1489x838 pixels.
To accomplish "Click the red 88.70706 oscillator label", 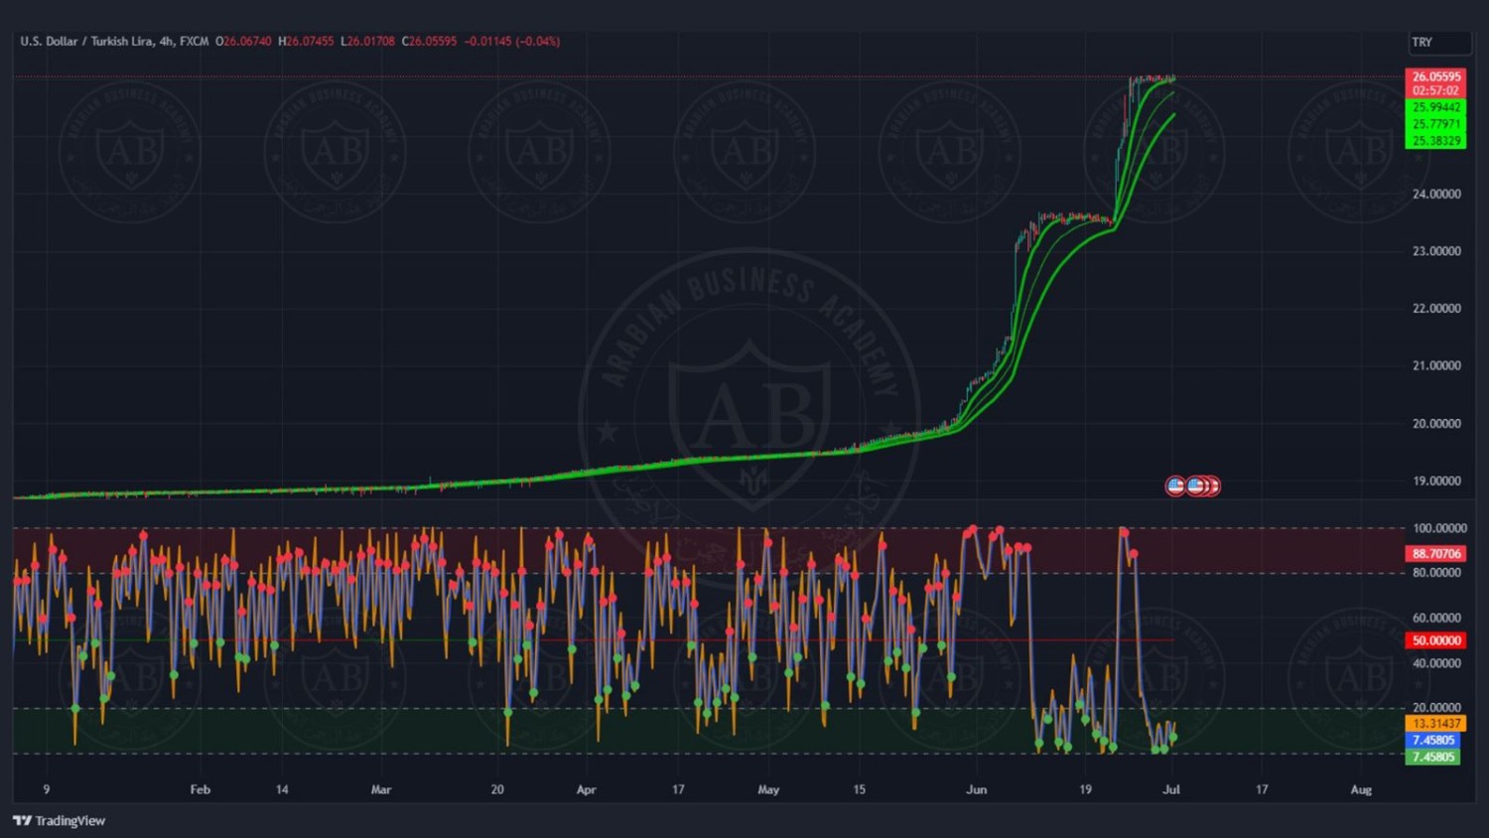I will click(1435, 554).
